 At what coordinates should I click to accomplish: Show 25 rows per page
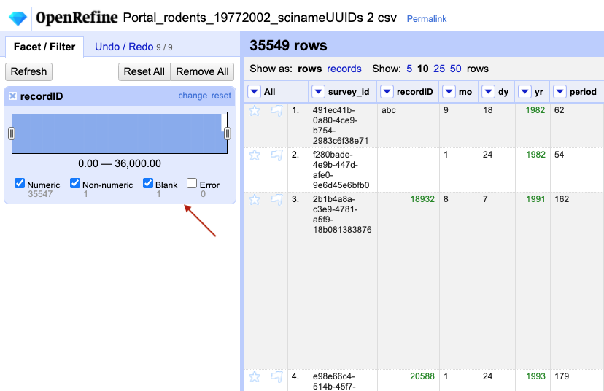(x=439, y=69)
